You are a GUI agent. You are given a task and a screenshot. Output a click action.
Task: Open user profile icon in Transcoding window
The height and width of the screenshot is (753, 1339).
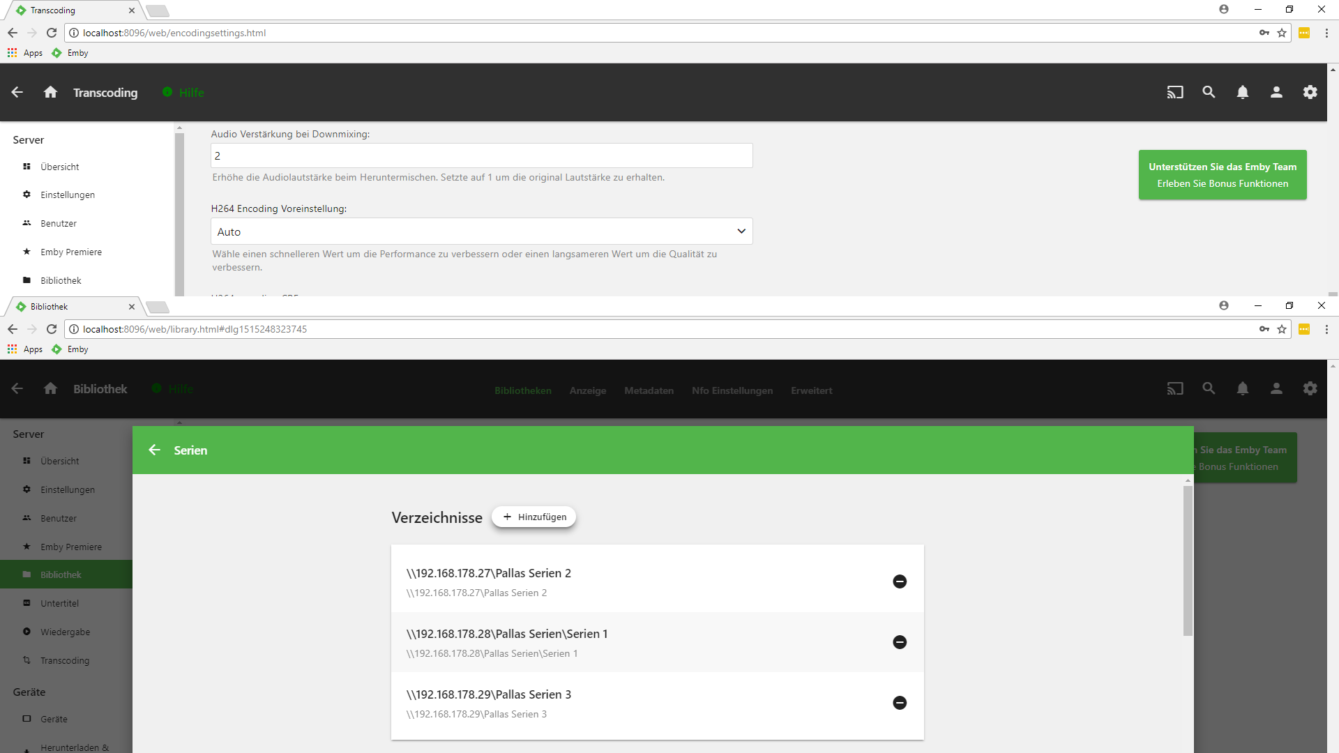click(1276, 92)
